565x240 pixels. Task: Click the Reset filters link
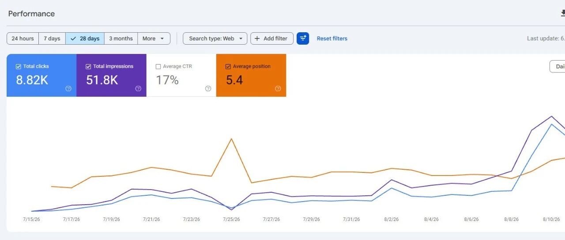[332, 38]
